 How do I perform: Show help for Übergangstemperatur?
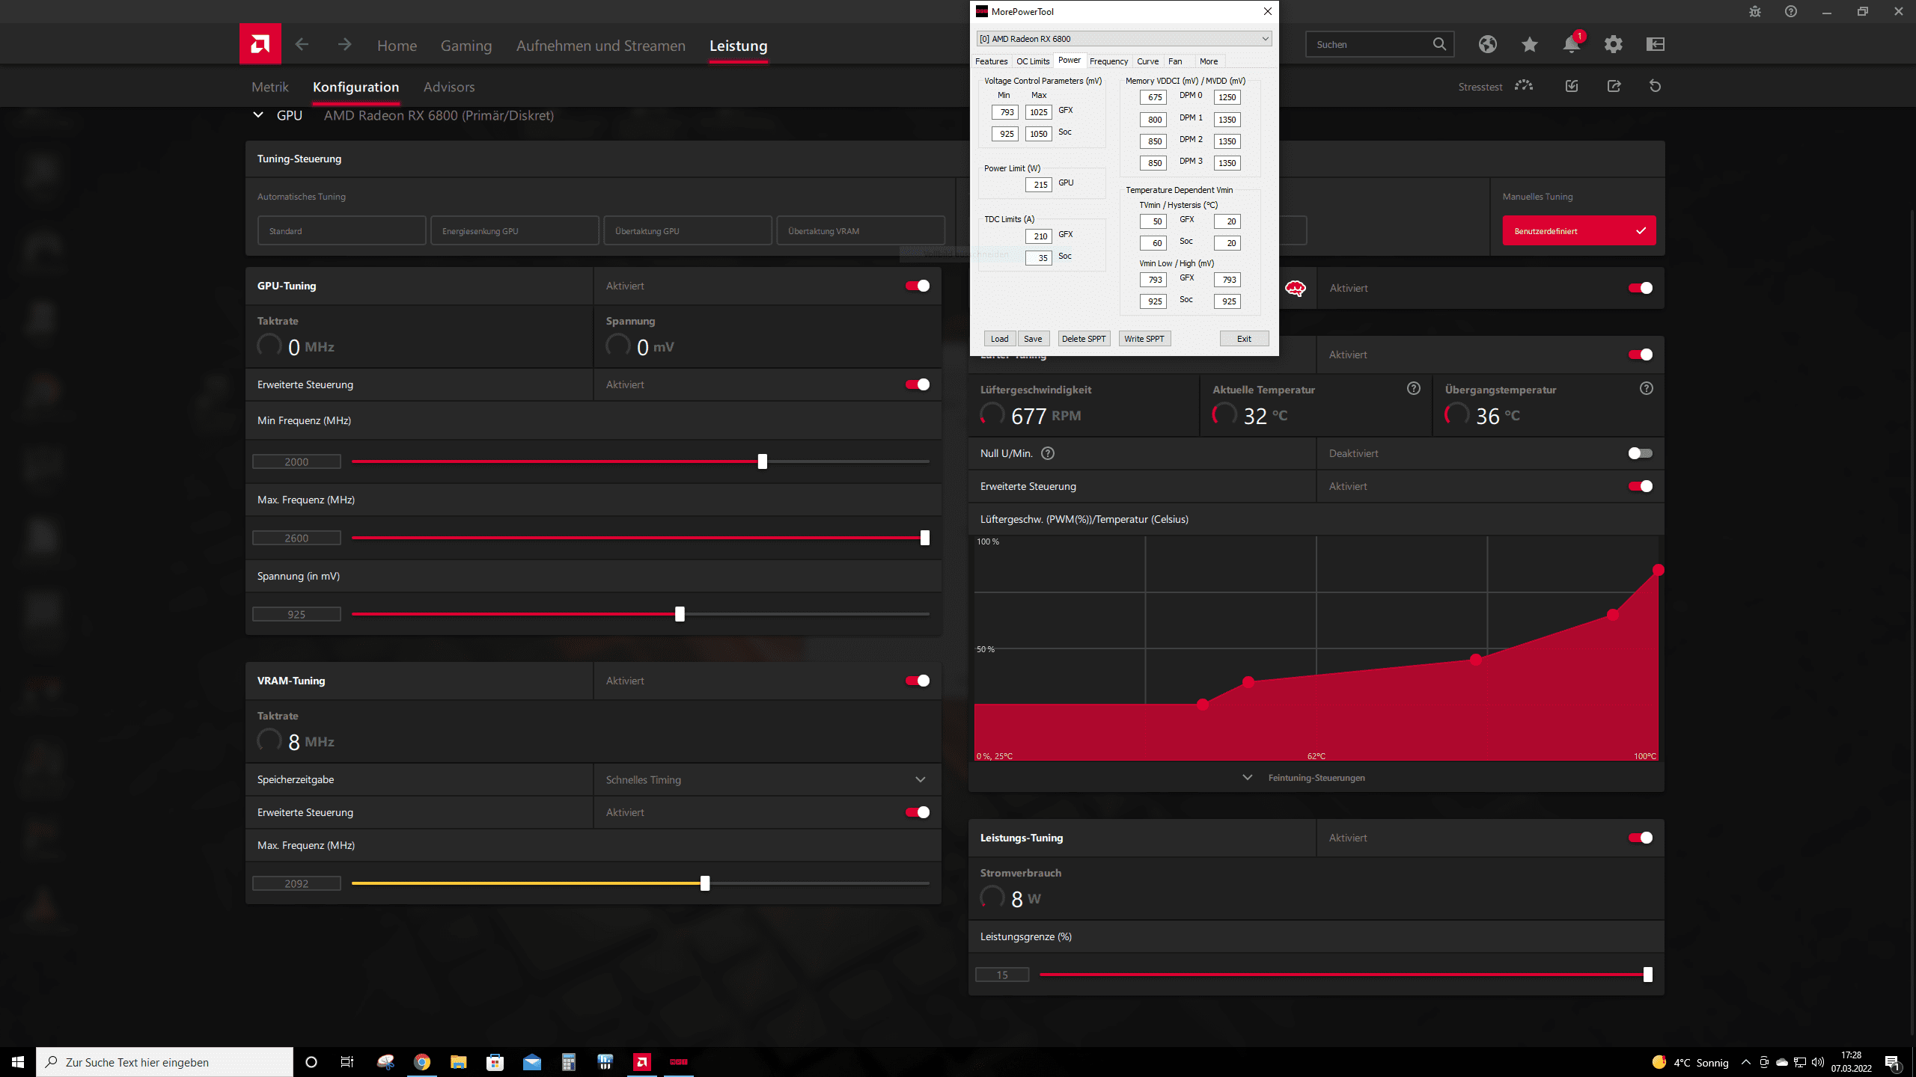(1647, 388)
